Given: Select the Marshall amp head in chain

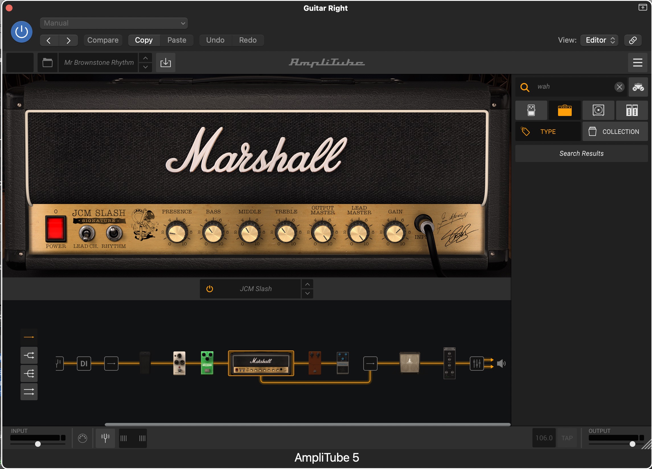Looking at the screenshot, I should pyautogui.click(x=261, y=363).
